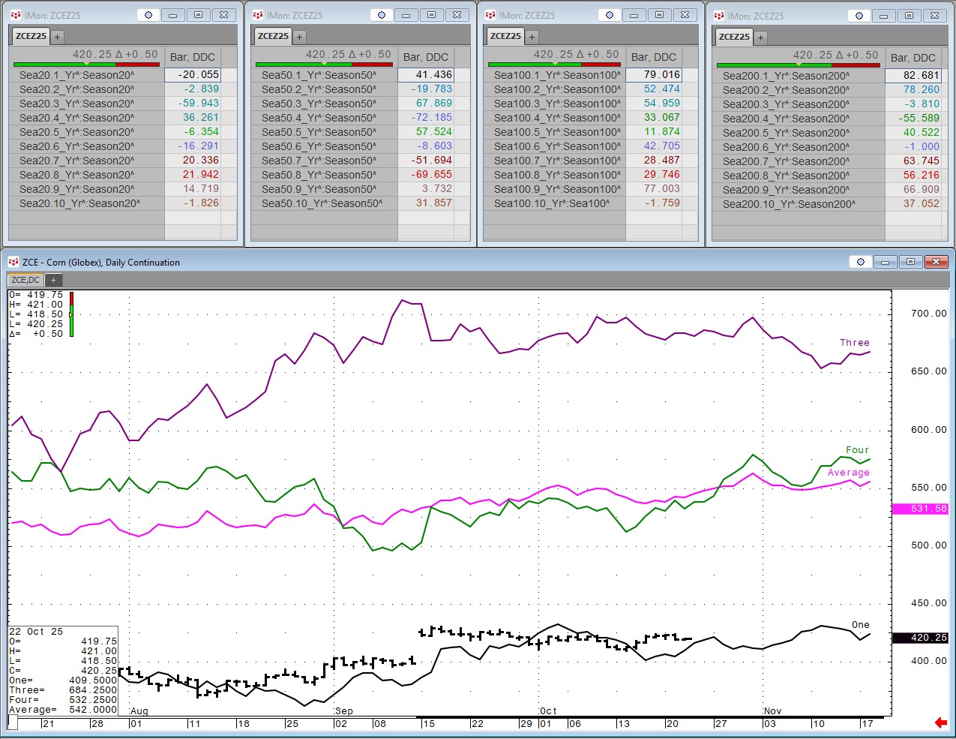The image size is (956, 739).
Task: Add new tab in Season100 IMon window
Action: [532, 36]
